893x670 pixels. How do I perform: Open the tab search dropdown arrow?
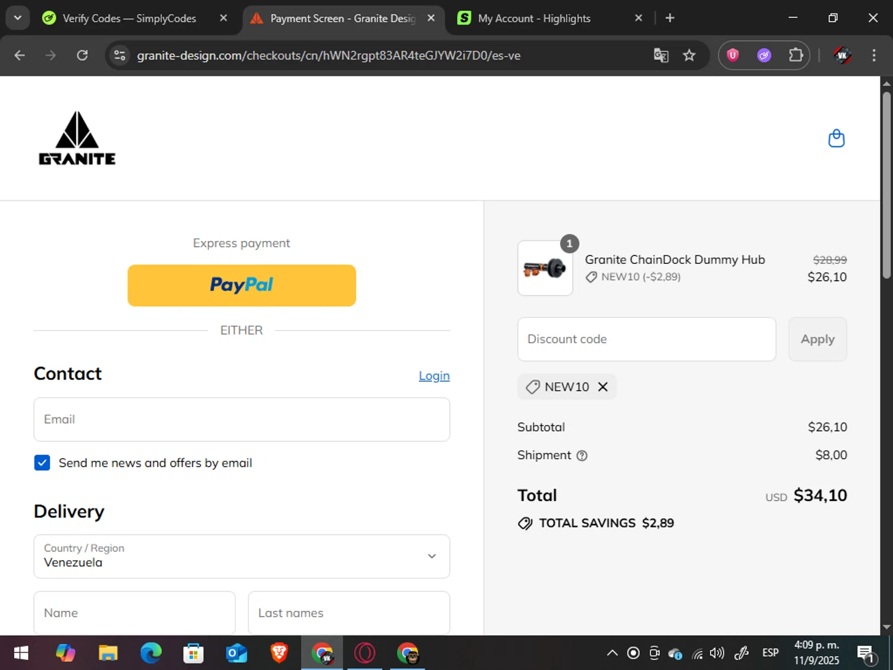pos(18,18)
